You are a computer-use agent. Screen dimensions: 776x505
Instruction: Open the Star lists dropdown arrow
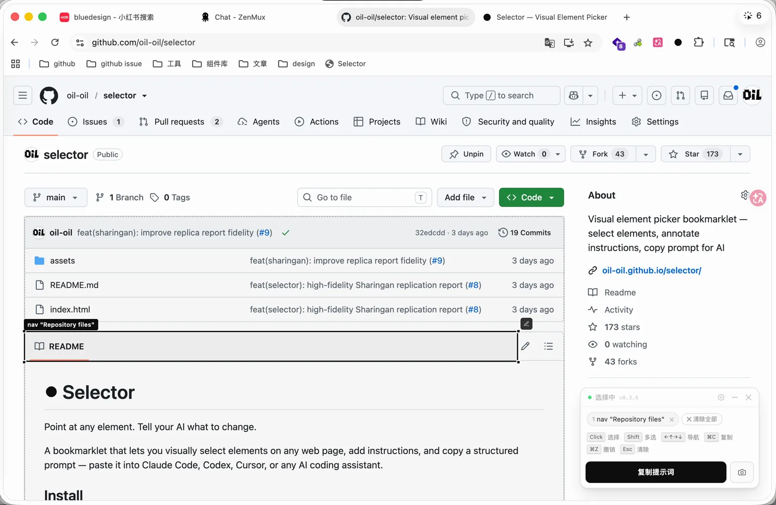click(740, 154)
